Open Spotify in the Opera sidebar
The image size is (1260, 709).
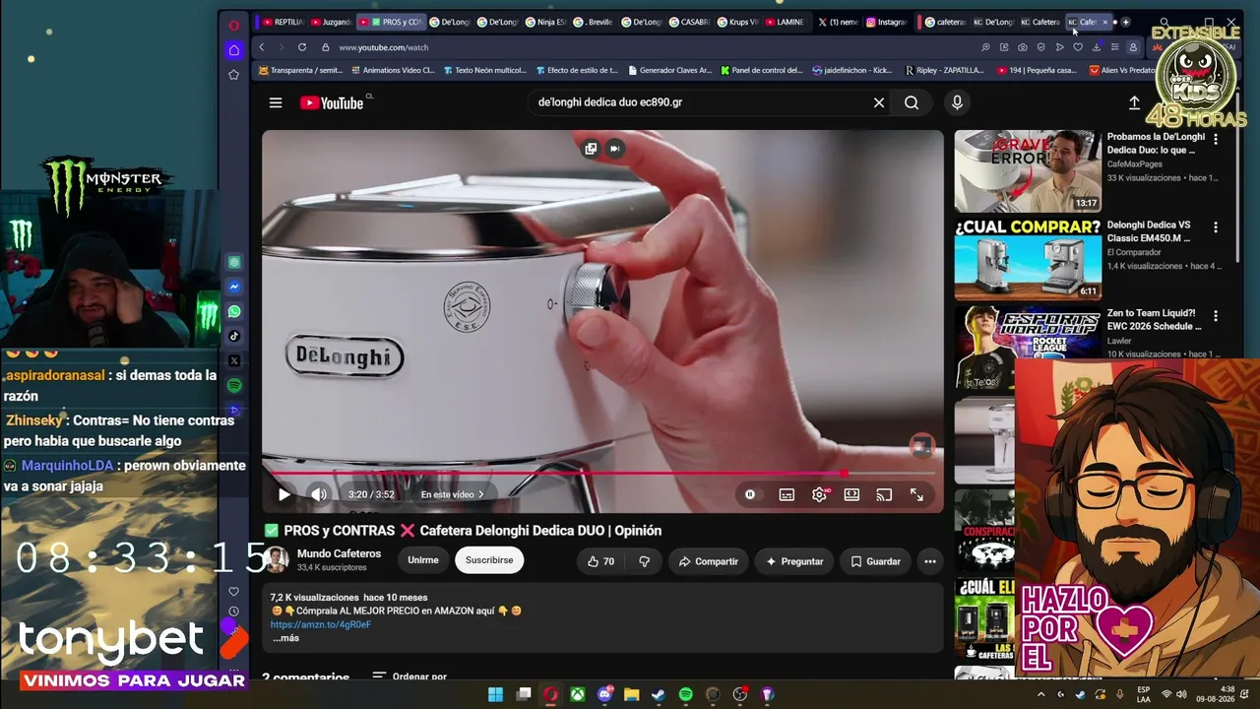click(x=234, y=385)
